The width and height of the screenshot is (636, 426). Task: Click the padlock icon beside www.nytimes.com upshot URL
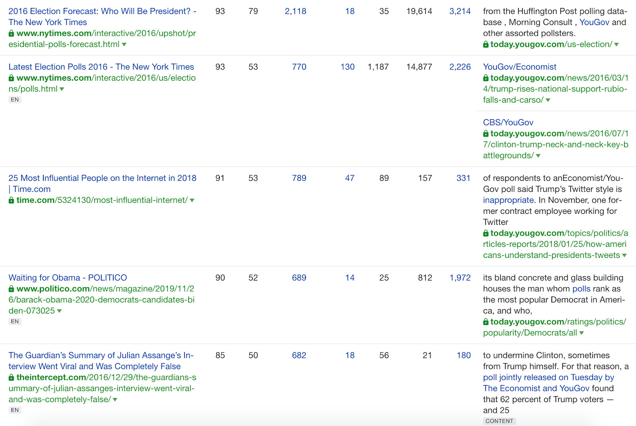pos(11,33)
